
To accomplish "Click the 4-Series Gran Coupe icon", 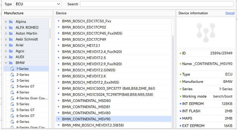I will click(12, 98).
